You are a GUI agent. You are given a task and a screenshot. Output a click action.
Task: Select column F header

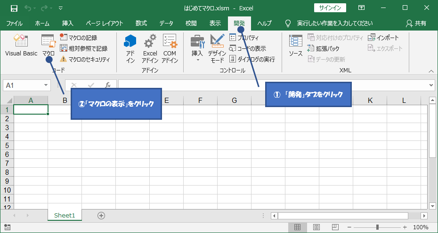(200, 101)
